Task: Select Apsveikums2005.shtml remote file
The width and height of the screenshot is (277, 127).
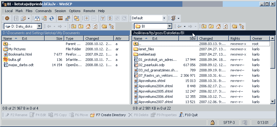Action: click(153, 91)
